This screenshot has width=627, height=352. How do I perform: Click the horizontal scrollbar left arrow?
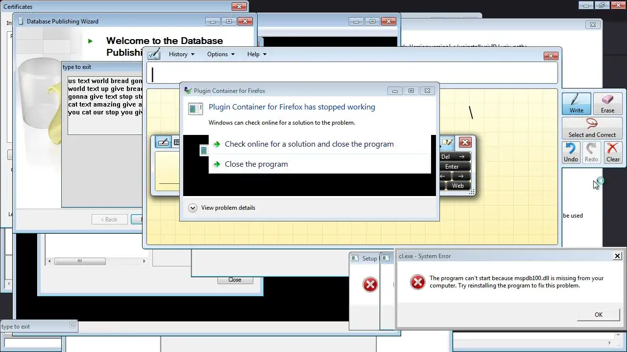[x=49, y=261]
